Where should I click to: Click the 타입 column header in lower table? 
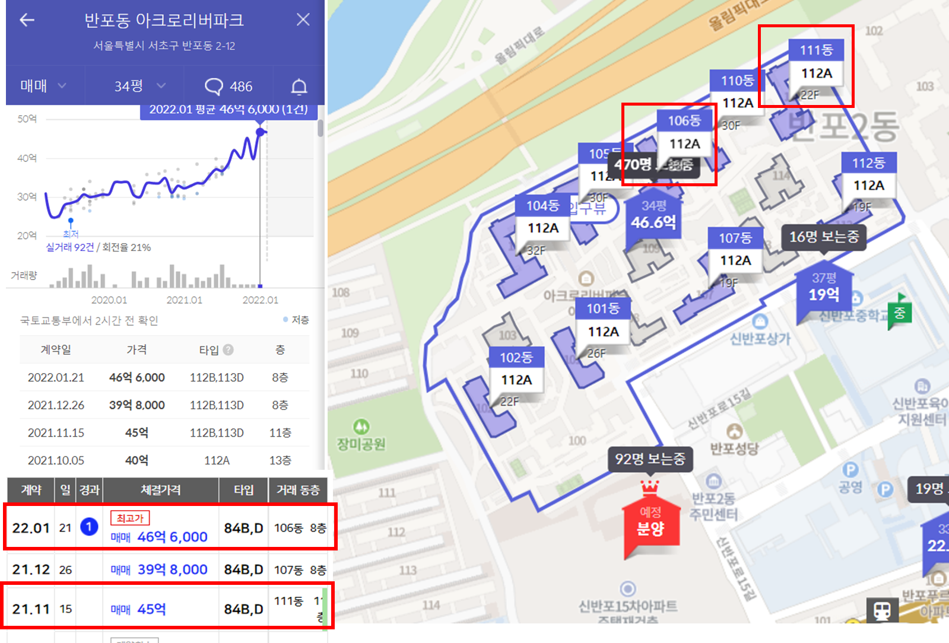pos(243,490)
